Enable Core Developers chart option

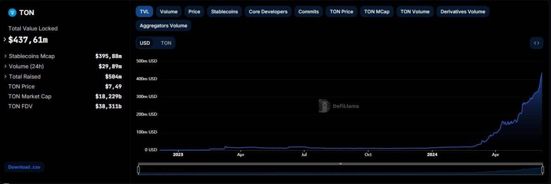[x=268, y=11]
